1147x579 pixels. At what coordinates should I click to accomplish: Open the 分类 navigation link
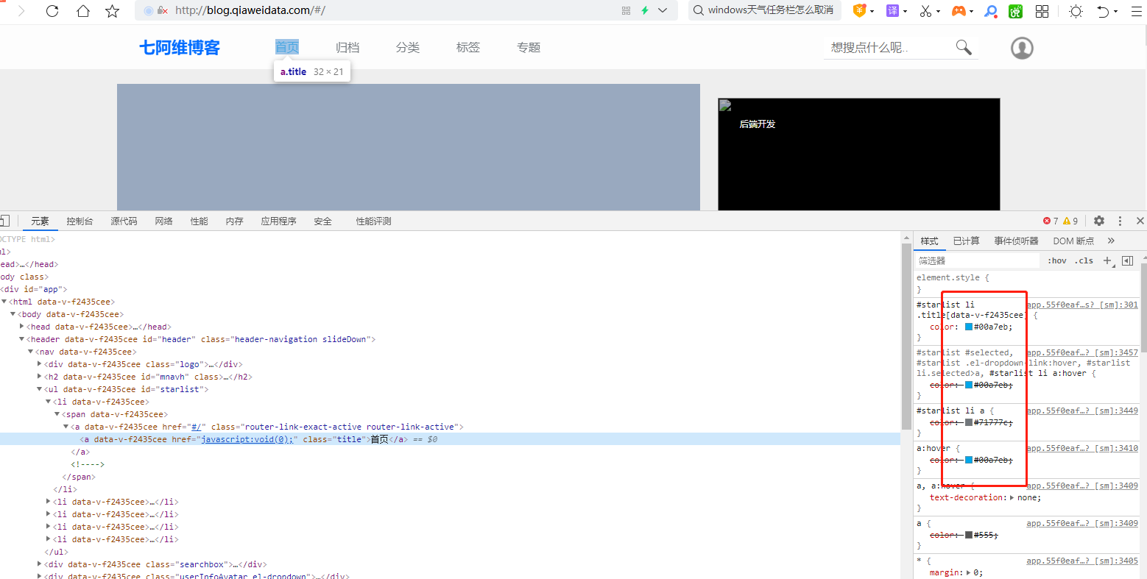point(408,47)
